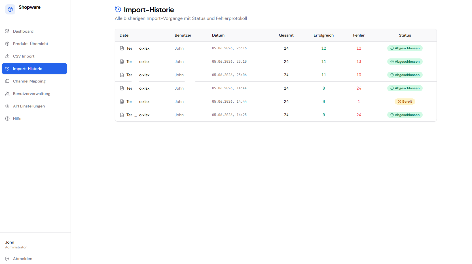
Task: Click the history icon beside page title
Action: pos(118,9)
